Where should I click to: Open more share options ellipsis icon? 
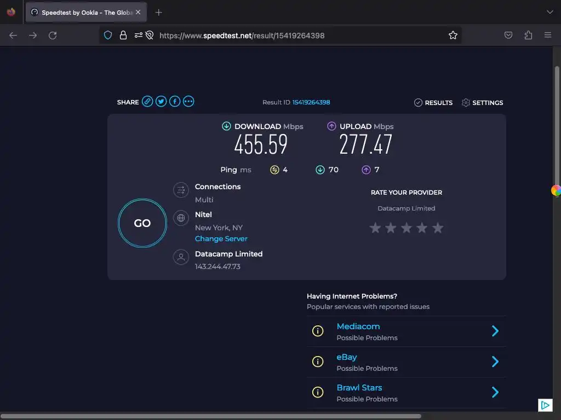click(x=188, y=101)
